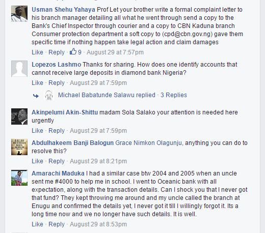Image resolution: width=265 pixels, height=233 pixels.
Task: Open Amarachi Maduka's name link
Action: tap(58, 173)
